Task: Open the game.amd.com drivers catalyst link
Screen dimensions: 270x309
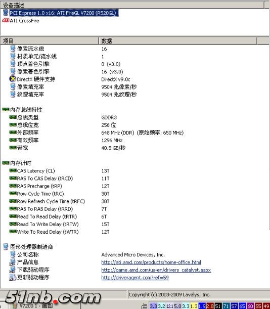Action: pos(156,270)
